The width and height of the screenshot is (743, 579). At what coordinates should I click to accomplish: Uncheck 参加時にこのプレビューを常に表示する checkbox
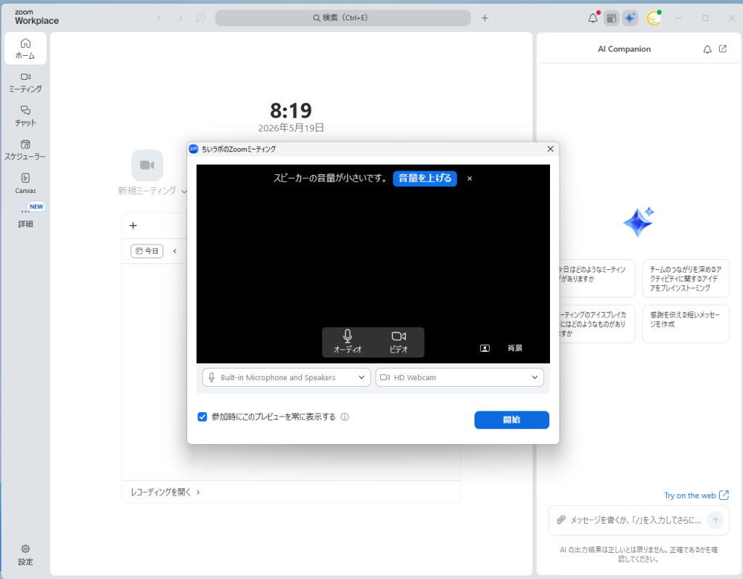[x=202, y=417]
